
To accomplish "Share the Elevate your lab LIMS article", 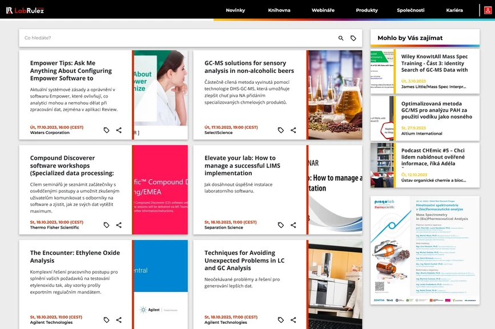I will [293, 225].
